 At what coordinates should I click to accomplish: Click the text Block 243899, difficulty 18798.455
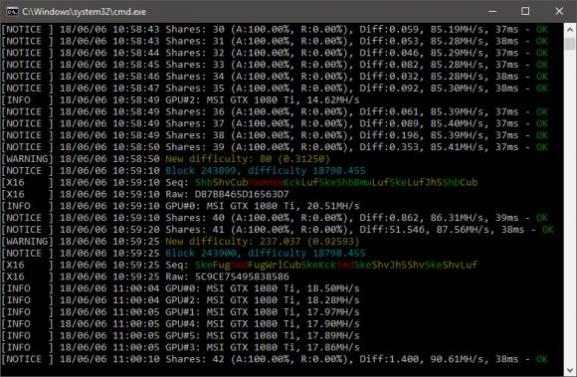click(266, 171)
